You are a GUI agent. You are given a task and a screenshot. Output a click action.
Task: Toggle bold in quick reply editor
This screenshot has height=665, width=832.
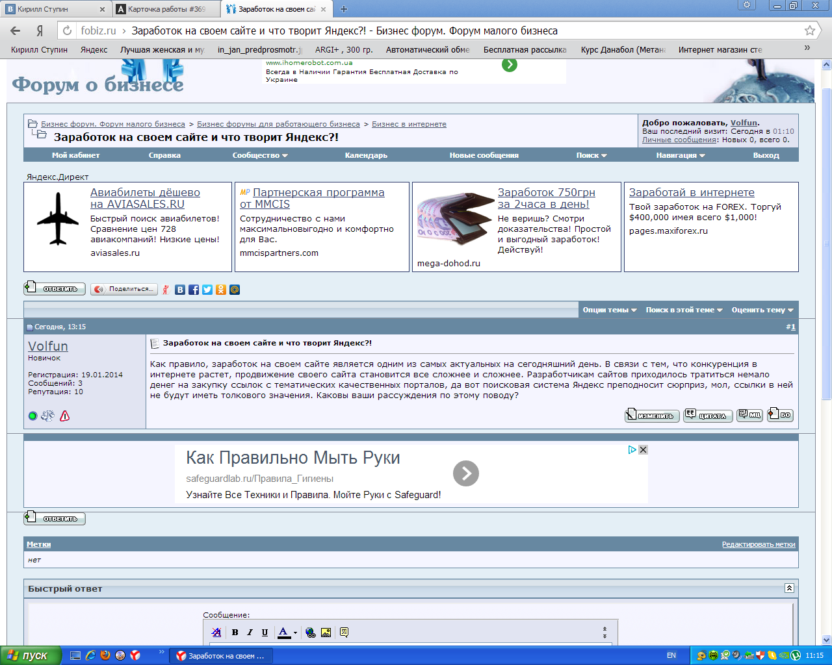point(235,632)
